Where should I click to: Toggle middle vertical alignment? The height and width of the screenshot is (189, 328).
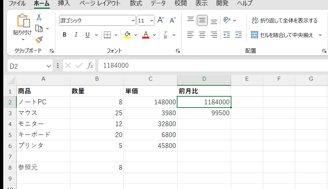pos(202,20)
